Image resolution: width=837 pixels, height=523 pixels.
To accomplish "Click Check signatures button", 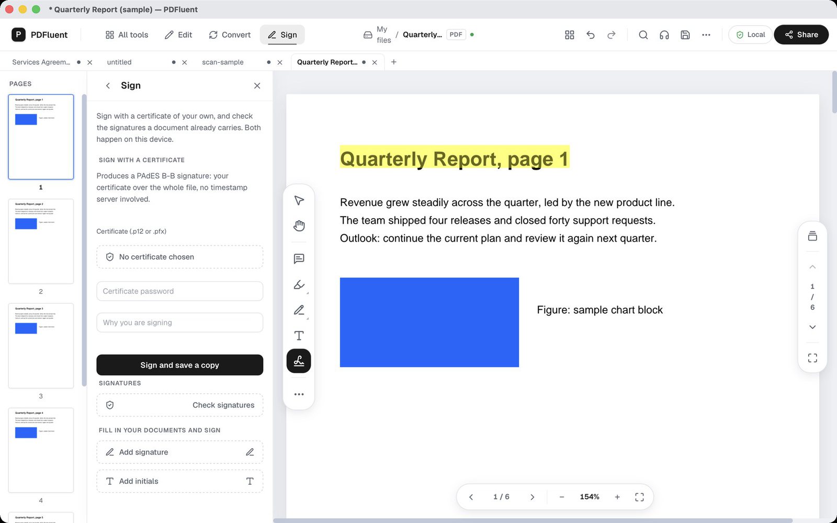I will [x=179, y=405].
